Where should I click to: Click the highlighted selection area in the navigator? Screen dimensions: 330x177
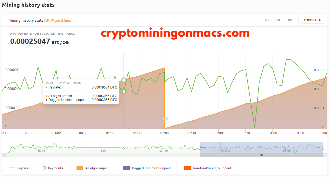click(261, 147)
